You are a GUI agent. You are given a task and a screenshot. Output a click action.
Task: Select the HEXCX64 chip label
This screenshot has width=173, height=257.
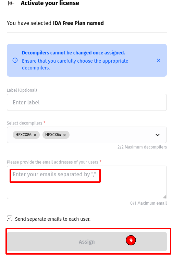[x=53, y=135]
